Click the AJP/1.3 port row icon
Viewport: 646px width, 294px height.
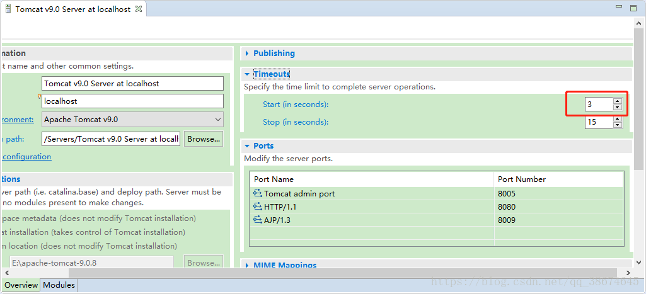coord(258,220)
